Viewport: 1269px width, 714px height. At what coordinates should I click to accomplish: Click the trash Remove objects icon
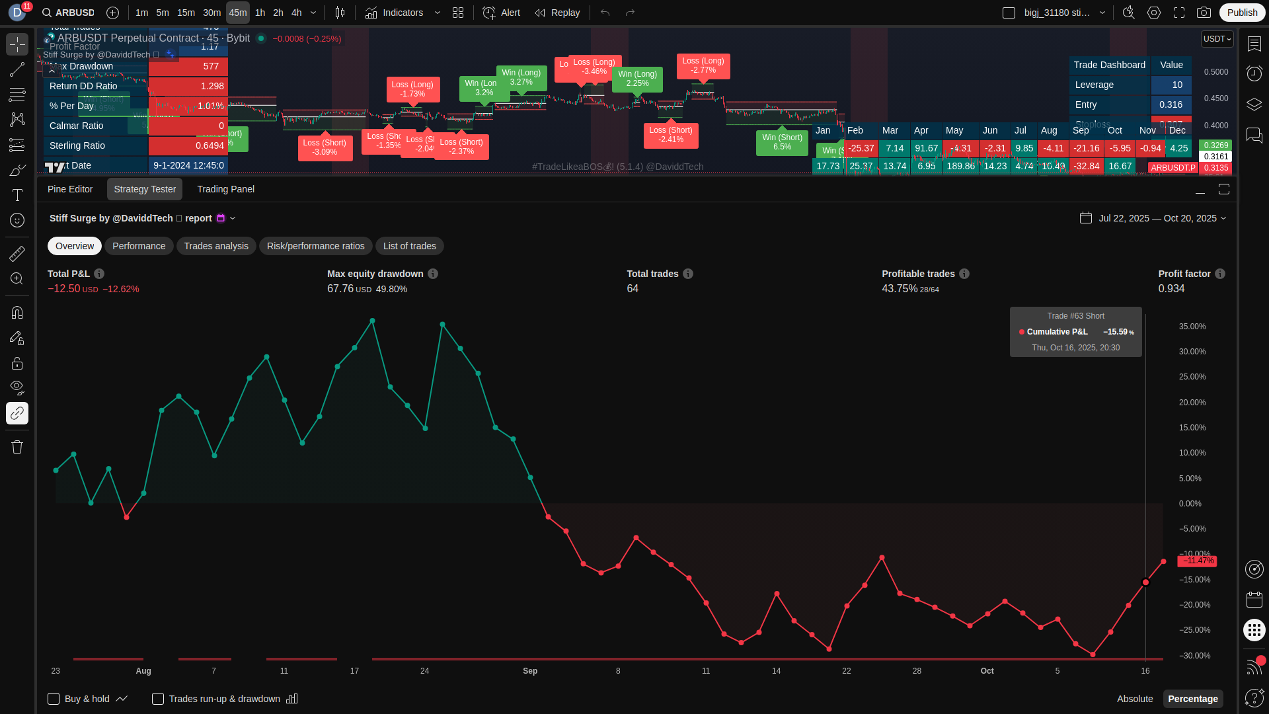pyautogui.click(x=17, y=448)
